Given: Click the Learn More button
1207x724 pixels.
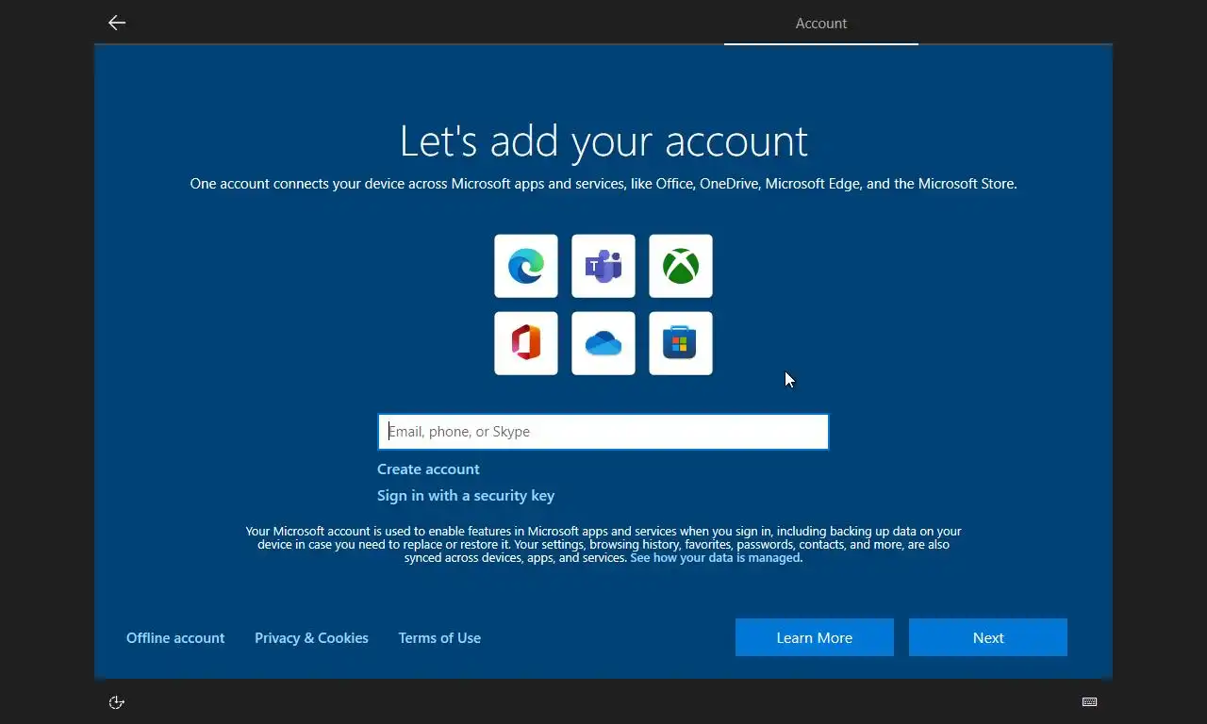Looking at the screenshot, I should click(x=815, y=637).
